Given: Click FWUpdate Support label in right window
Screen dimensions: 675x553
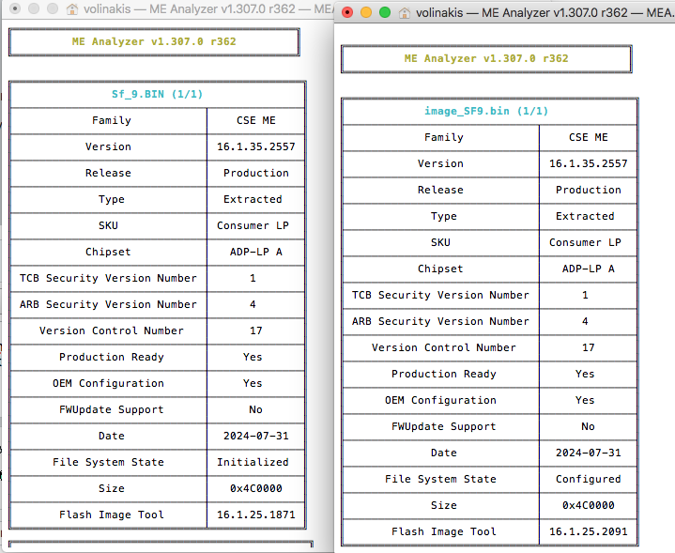Looking at the screenshot, I should [x=444, y=426].
